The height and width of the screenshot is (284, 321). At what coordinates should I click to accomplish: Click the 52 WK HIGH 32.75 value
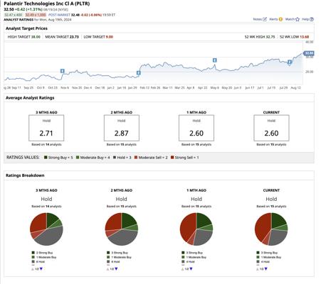click(270, 37)
